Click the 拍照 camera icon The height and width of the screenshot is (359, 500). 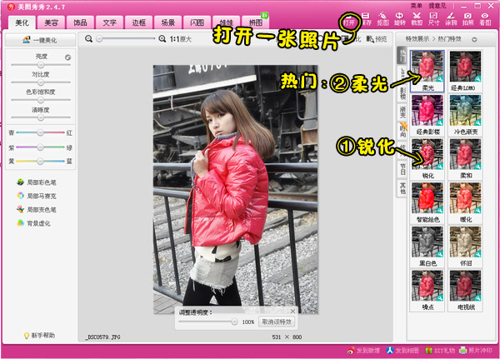468,20
